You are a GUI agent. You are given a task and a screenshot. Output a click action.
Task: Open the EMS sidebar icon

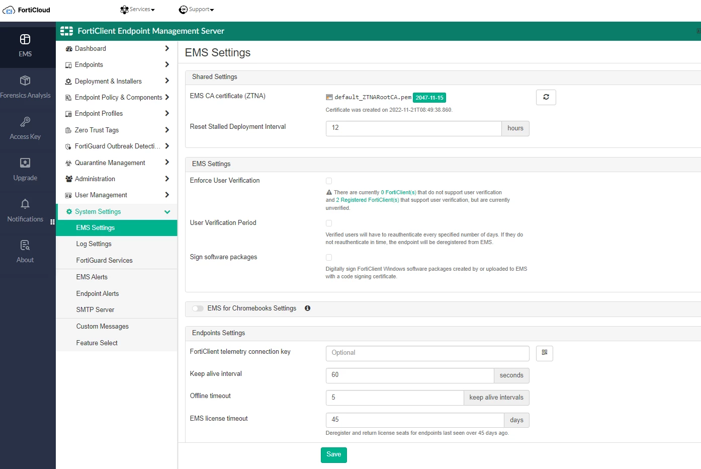[x=25, y=39]
